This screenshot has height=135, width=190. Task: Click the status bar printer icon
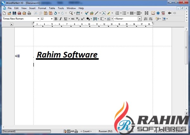[x=76, y=131]
